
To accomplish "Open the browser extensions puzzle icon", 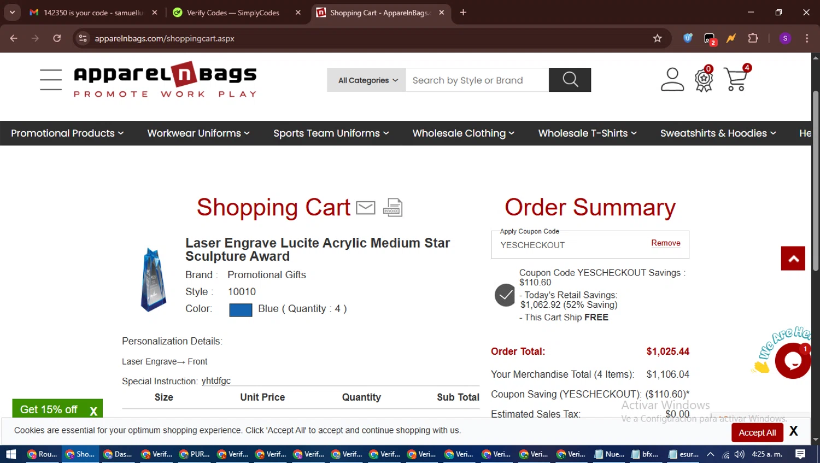I will 753,38.
